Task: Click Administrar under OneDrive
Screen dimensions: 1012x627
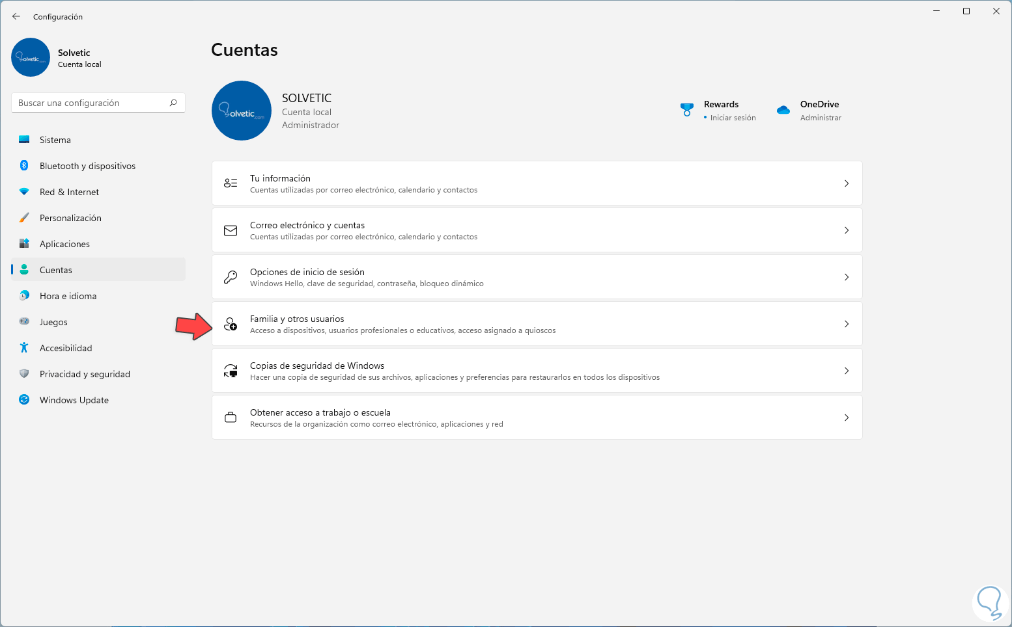Action: (x=821, y=118)
